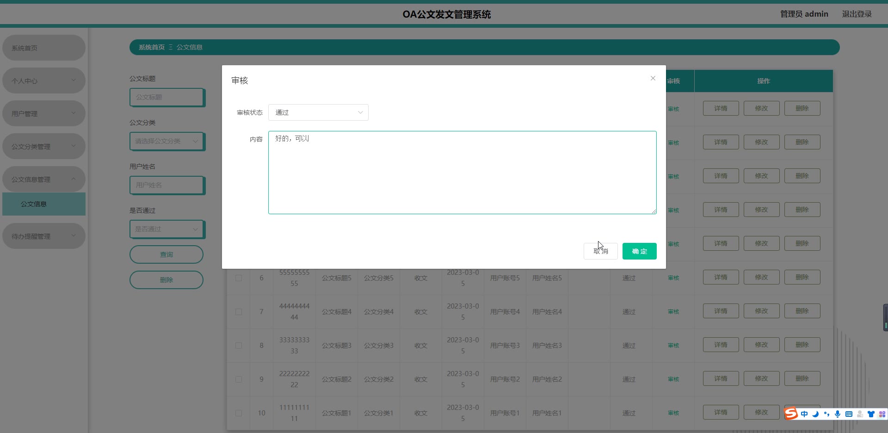The width and height of the screenshot is (888, 433).
Task: Select 公文信息 submenu item
Action: (x=44, y=204)
